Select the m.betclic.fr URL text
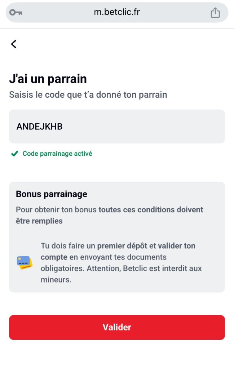Image resolution: width=234 pixels, height=369 pixels. [x=117, y=12]
